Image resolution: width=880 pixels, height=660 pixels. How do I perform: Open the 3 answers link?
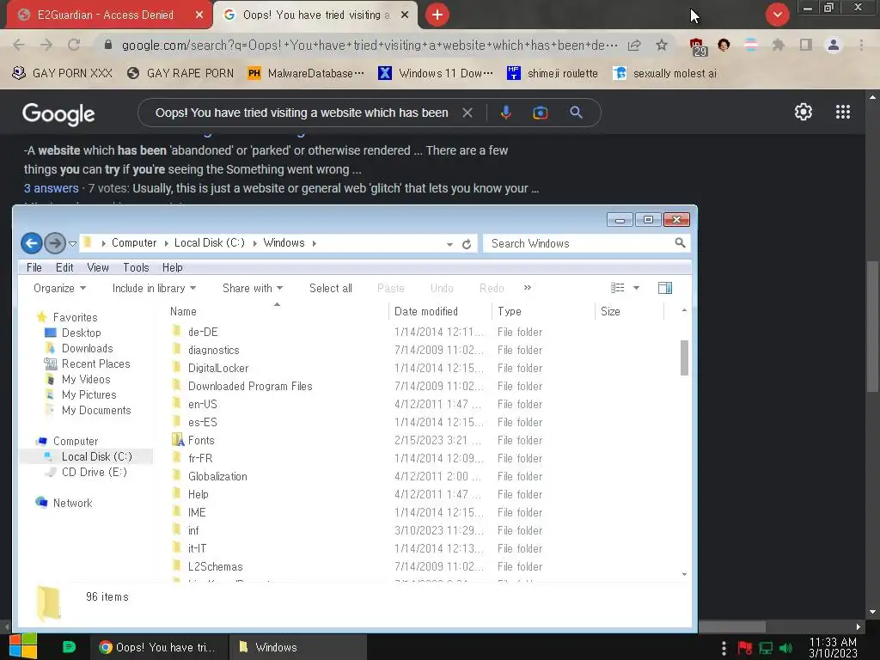51,188
